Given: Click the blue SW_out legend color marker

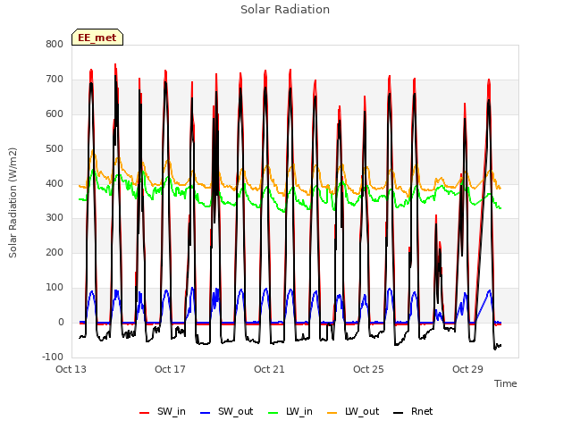Looking at the screenshot, I should point(206,413).
